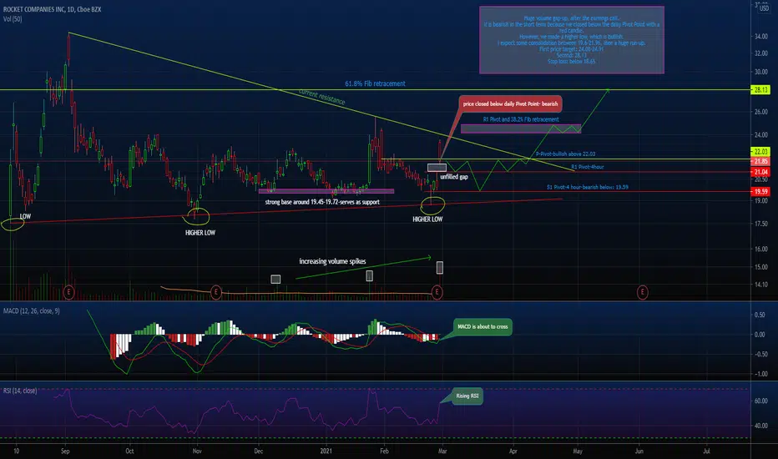Screen dimensions: 778x459
Task: Click the 'Dec' label on time axis
Action: 259,451
